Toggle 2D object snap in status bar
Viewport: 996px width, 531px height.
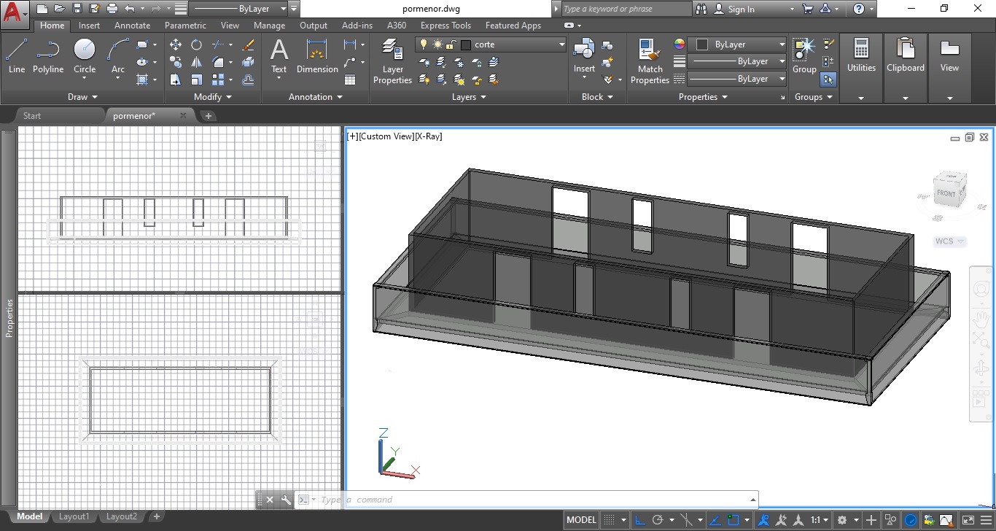[x=734, y=520]
